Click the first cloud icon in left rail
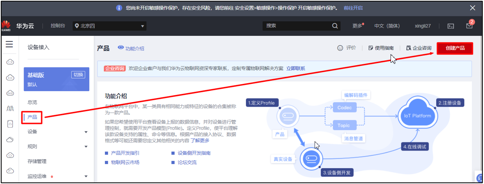 point(9,62)
